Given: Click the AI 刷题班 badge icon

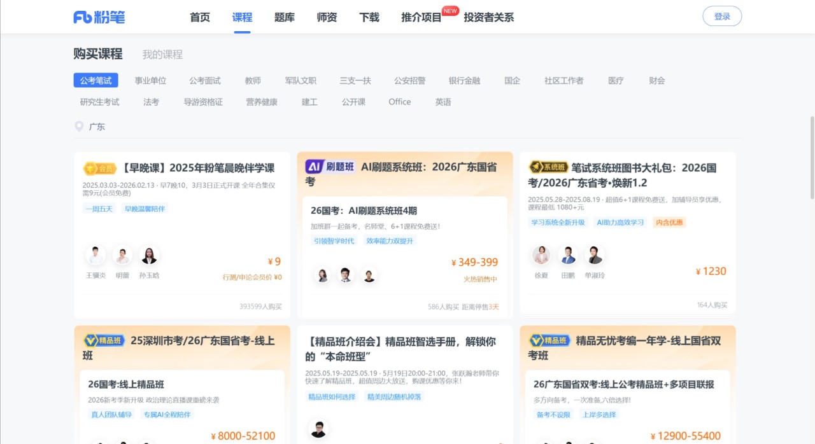Looking at the screenshot, I should pos(330,167).
